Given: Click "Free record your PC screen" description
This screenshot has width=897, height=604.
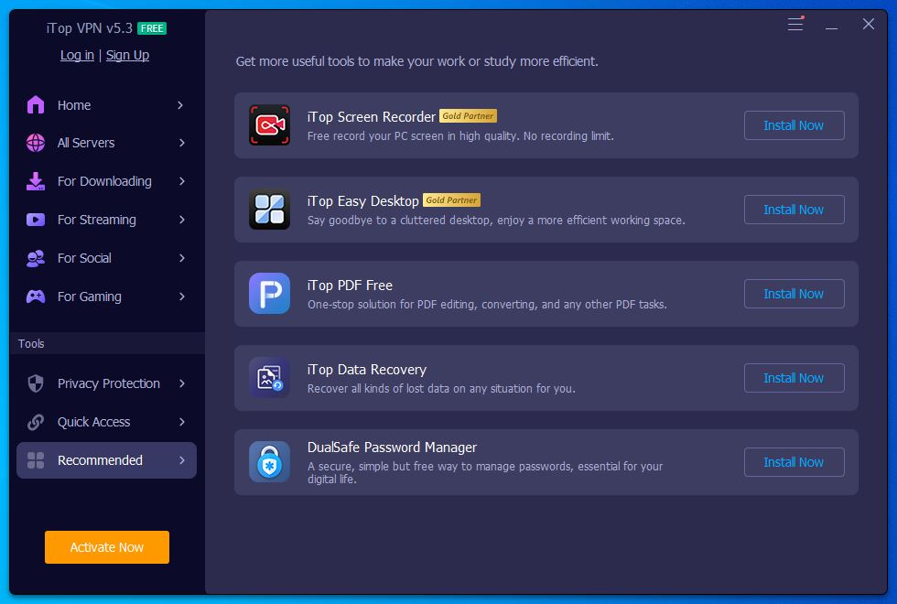Looking at the screenshot, I should coord(460,136).
